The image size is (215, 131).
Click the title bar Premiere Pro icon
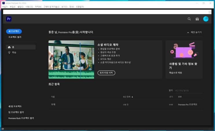(x=3, y=3)
